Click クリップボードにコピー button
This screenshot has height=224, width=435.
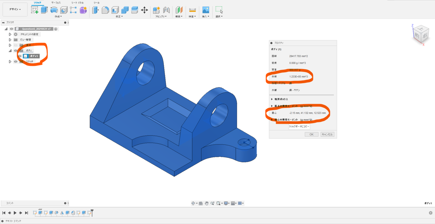299,126
